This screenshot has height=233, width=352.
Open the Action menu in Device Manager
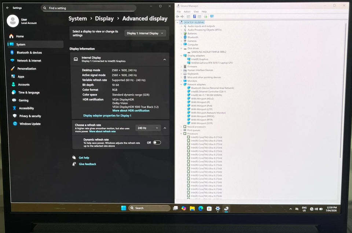[188, 11]
